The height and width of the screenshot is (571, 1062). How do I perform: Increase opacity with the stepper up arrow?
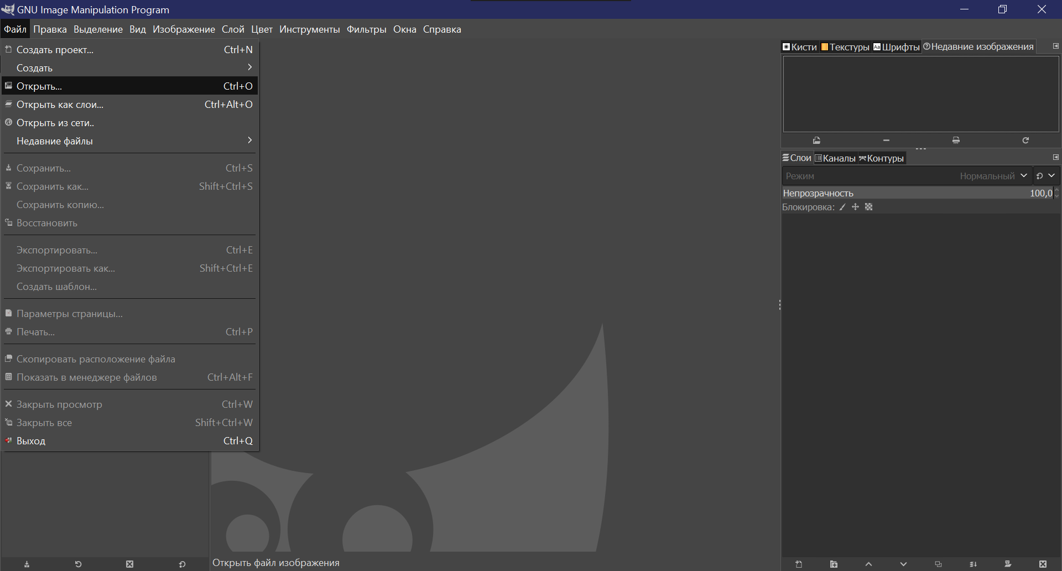[1056, 190]
